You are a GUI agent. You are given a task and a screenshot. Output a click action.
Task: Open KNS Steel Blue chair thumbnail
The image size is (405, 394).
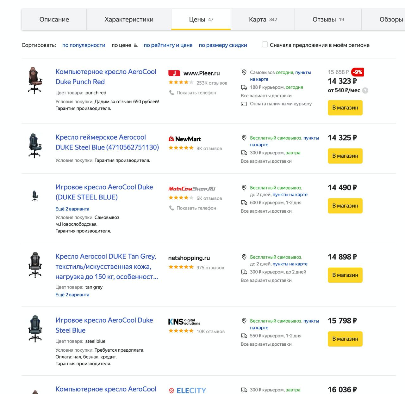point(35,329)
